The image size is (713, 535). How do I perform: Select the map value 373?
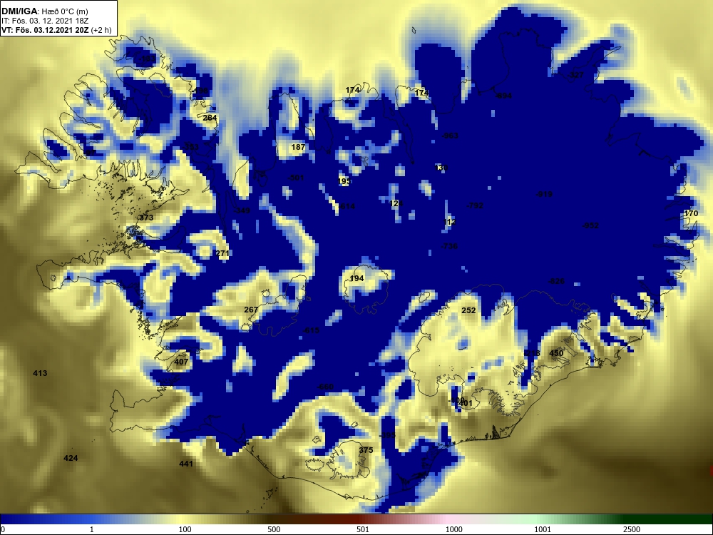(145, 218)
